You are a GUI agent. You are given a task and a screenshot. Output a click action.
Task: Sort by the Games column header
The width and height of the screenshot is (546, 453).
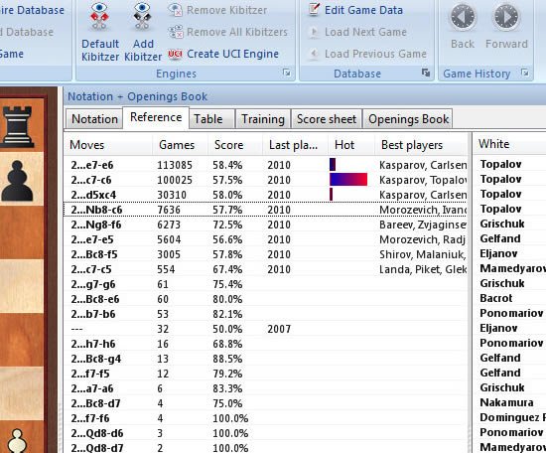pos(180,145)
